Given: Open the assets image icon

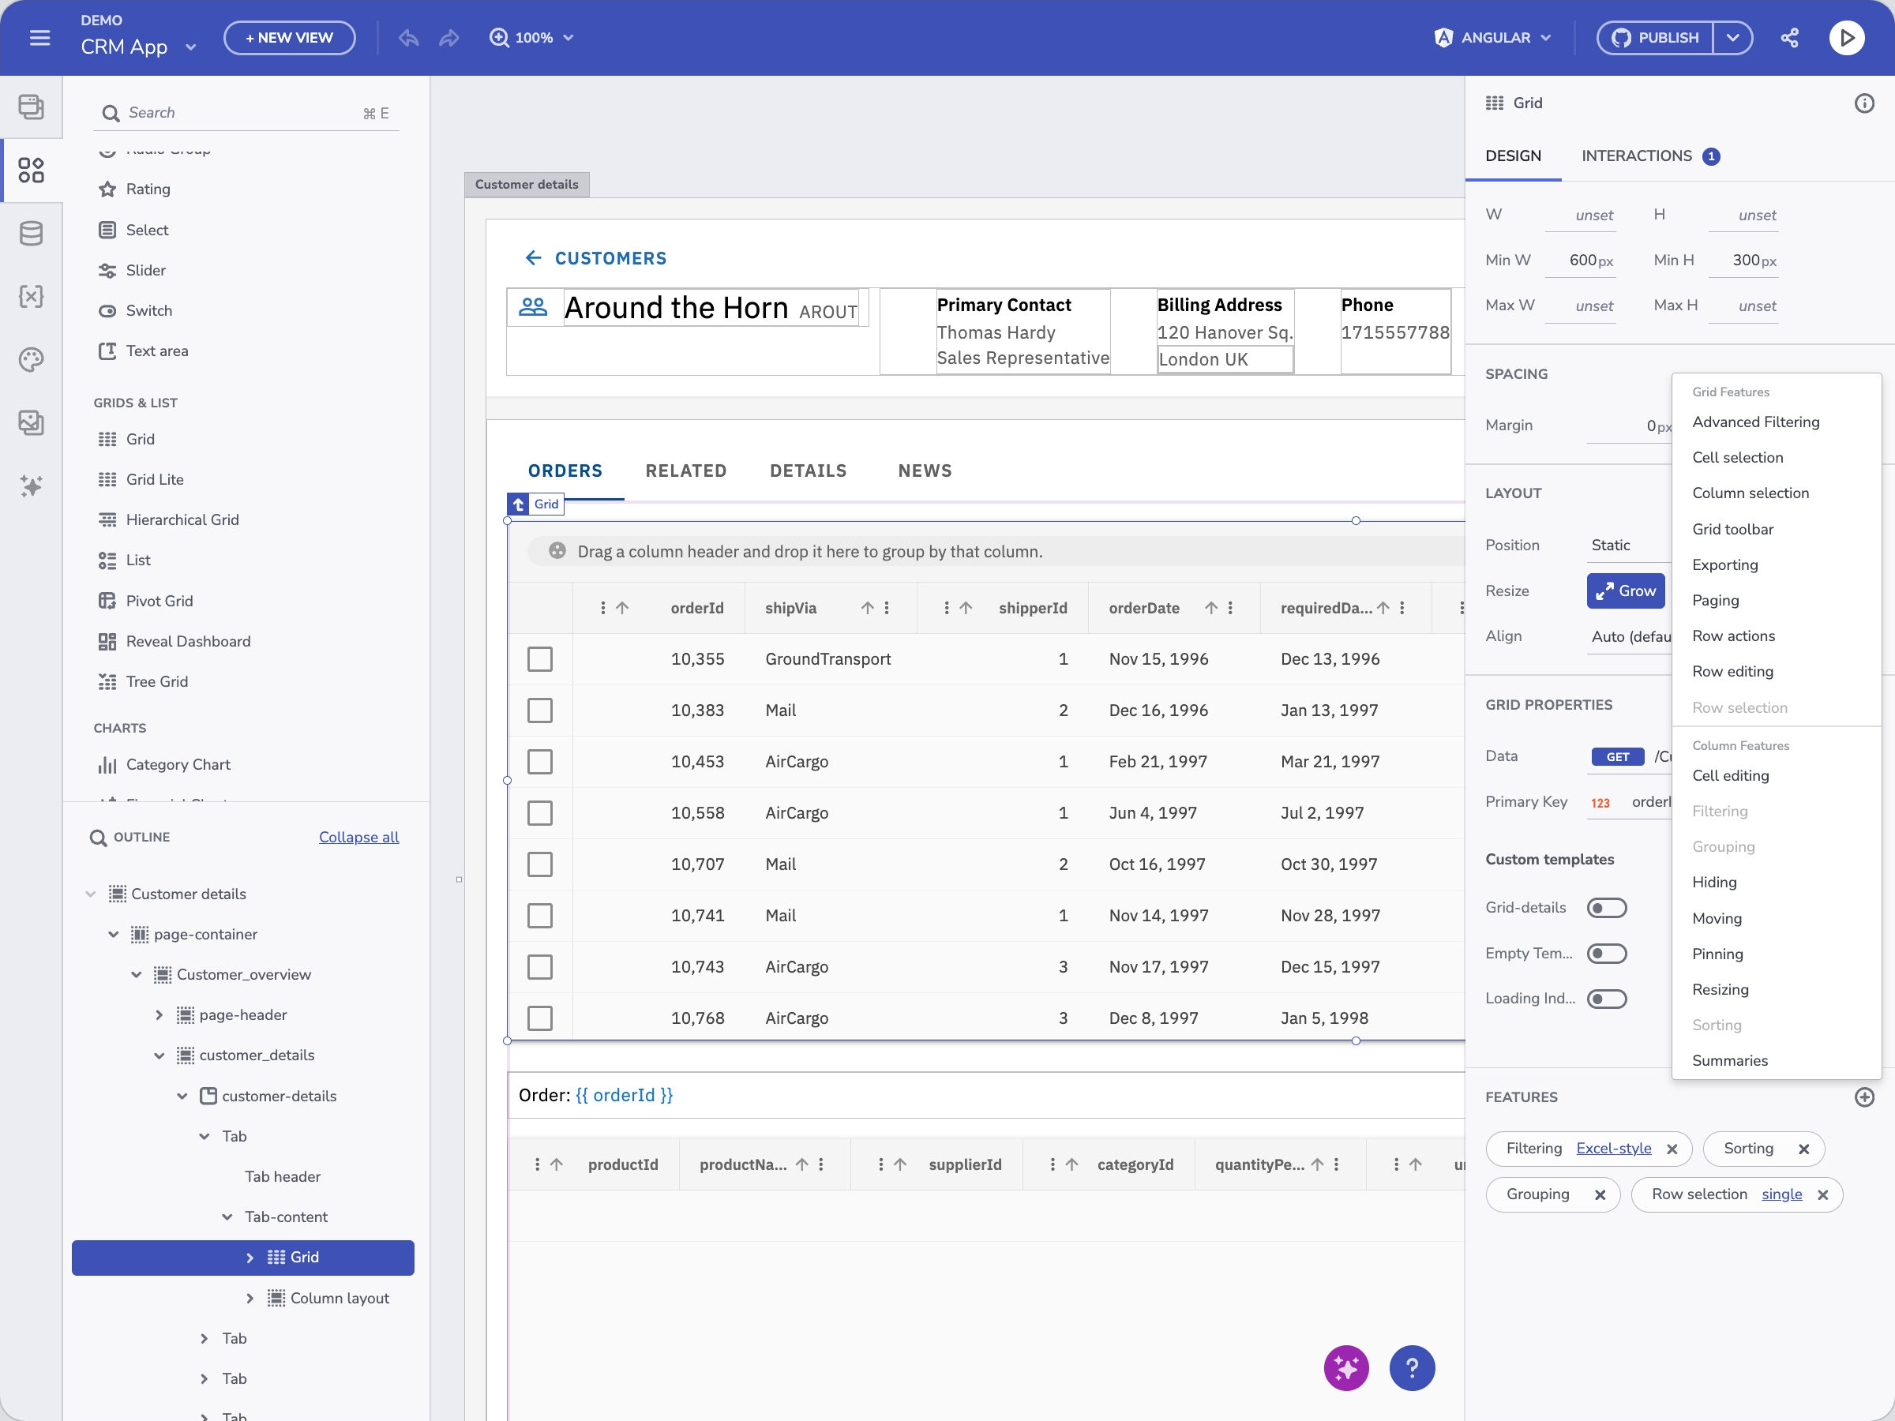Looking at the screenshot, I should tap(31, 422).
